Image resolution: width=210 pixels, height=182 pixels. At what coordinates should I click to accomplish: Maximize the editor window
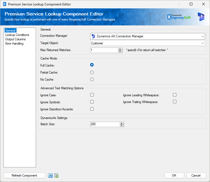(191, 4)
